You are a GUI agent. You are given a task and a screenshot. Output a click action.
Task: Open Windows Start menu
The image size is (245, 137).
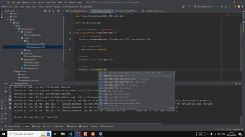(x=3, y=134)
